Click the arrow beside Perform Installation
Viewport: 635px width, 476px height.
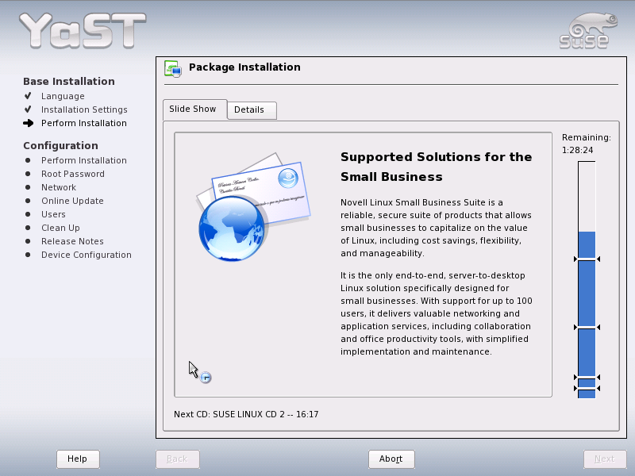click(29, 123)
